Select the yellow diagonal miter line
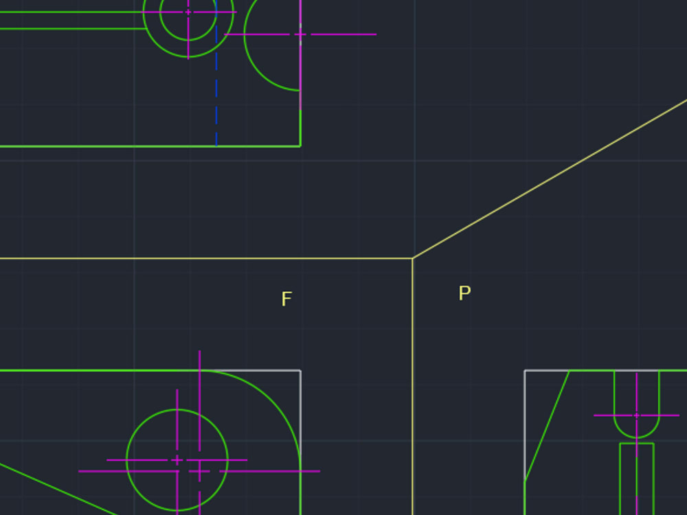Screen dimensions: 687x515 (x=550, y=179)
